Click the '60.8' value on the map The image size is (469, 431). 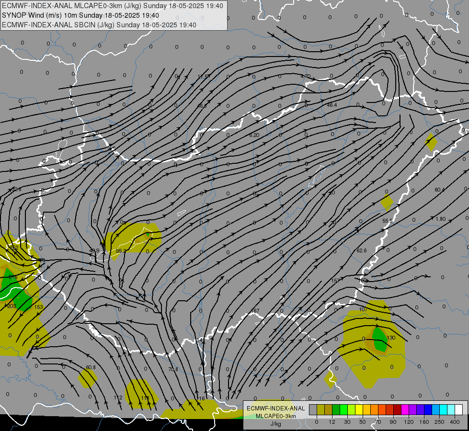pos(91,367)
